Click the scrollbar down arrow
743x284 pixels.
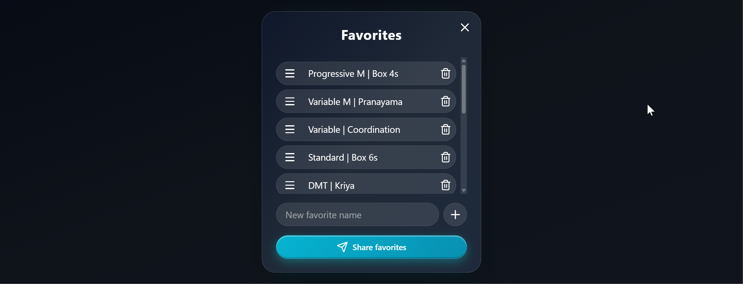point(463,190)
